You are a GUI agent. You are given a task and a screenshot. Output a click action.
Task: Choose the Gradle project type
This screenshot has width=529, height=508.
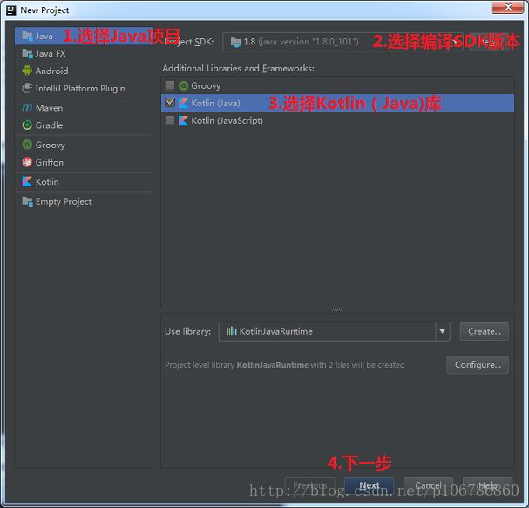pos(84,125)
